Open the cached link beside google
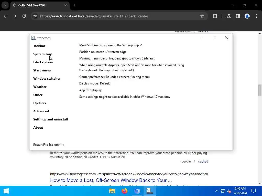This screenshot has height=196, width=262. point(203,162)
